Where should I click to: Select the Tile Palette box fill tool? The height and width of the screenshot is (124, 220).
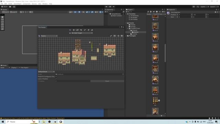[x=81, y=30]
